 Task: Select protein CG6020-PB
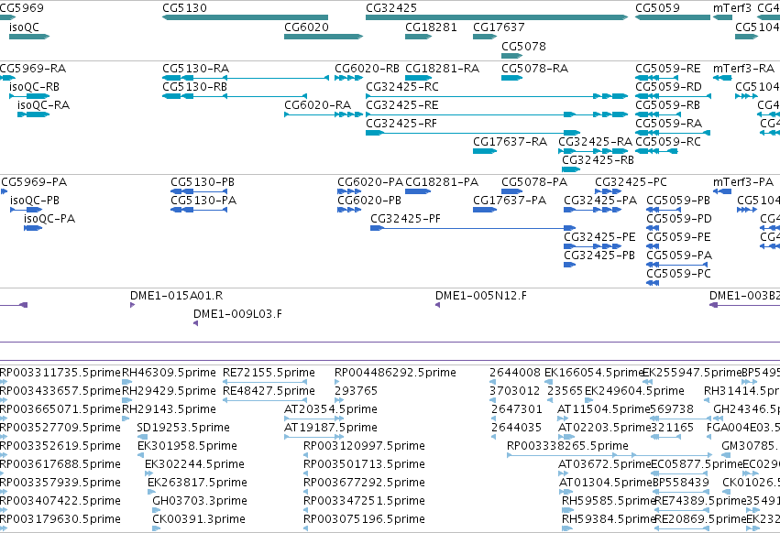[369, 201]
